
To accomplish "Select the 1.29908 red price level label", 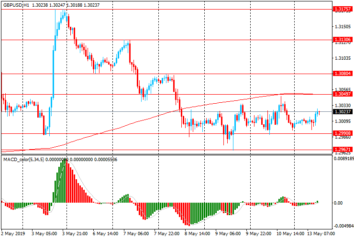I will 343,133.
